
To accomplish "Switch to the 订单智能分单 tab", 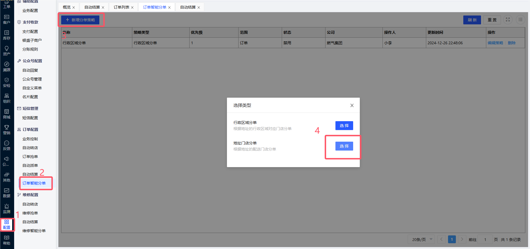I will (155, 7).
